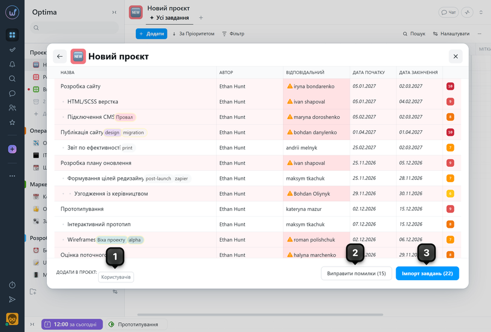Click the Чат button
Screen dimensions: 491x332
[448, 12]
